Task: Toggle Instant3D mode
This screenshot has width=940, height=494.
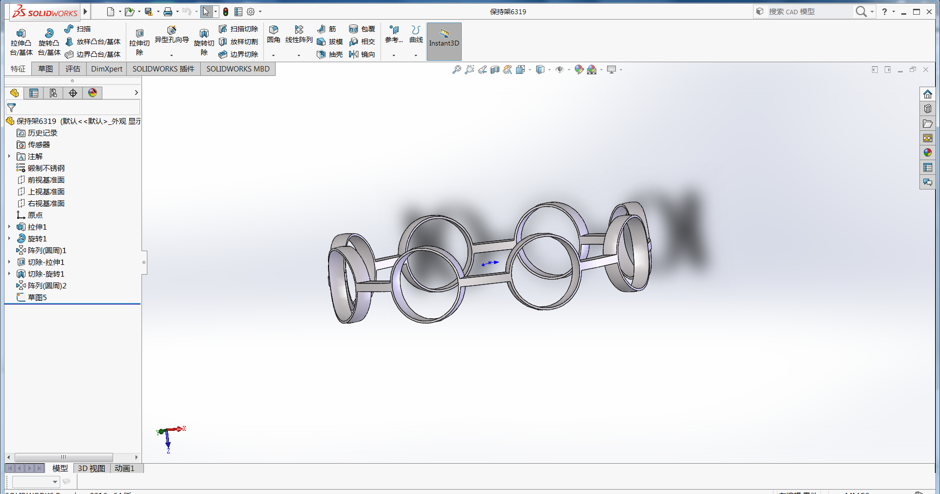Action: click(x=444, y=42)
